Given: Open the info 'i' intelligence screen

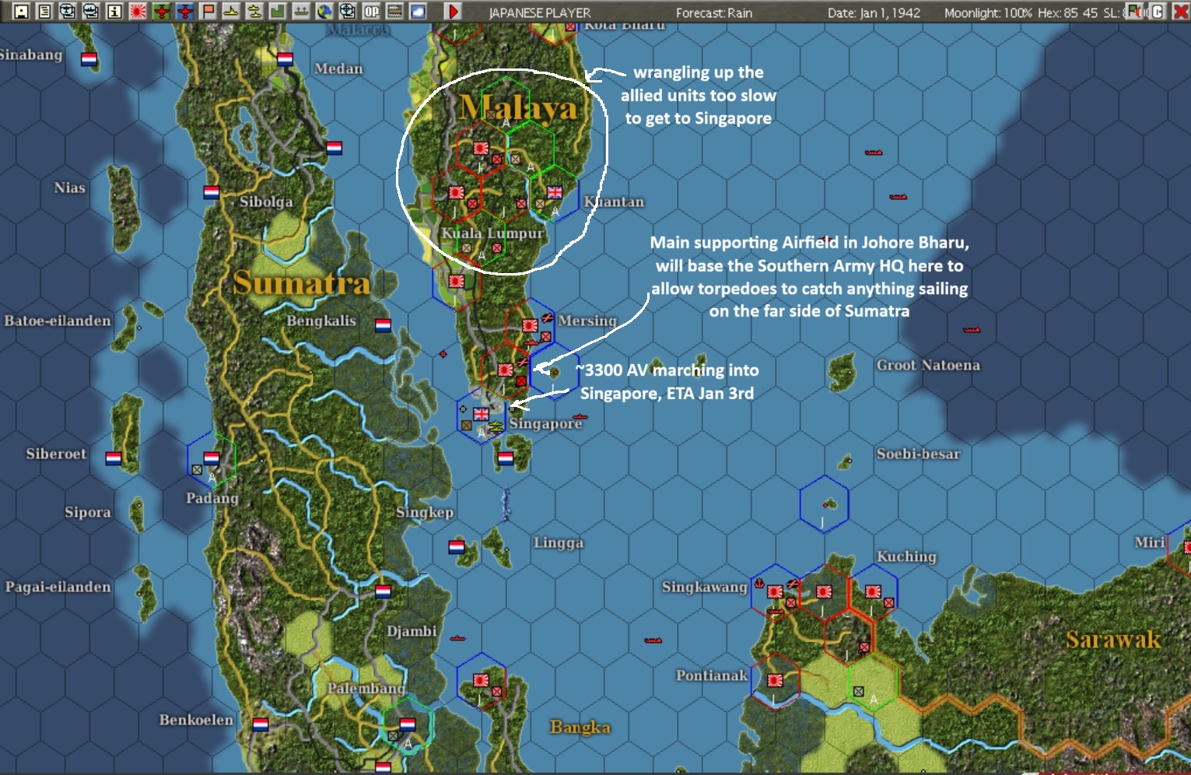Looking at the screenshot, I should [x=114, y=11].
